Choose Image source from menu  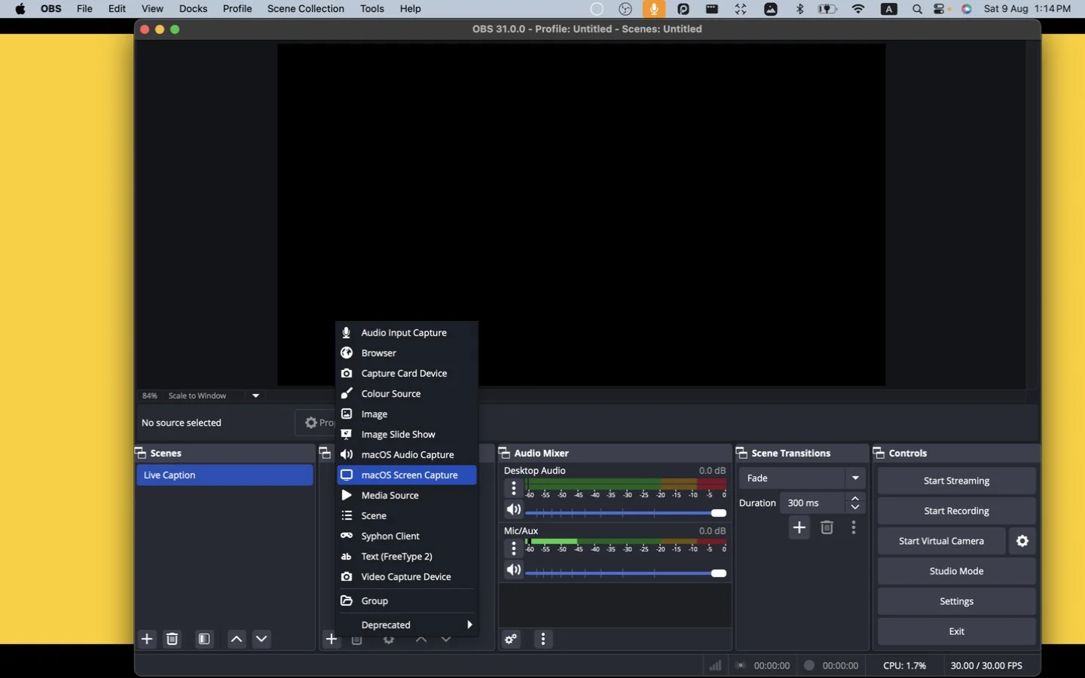pyautogui.click(x=407, y=414)
